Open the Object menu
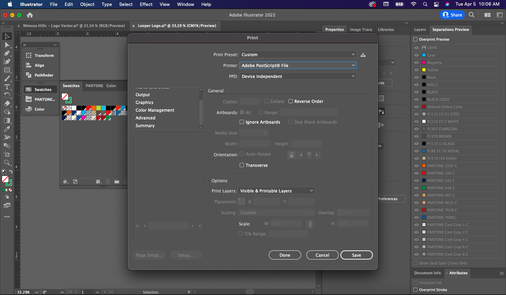The image size is (506, 295). click(87, 4)
